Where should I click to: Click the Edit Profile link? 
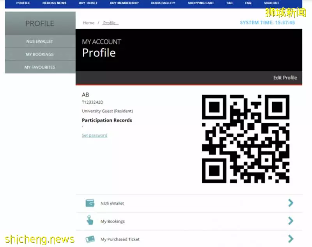click(x=285, y=78)
